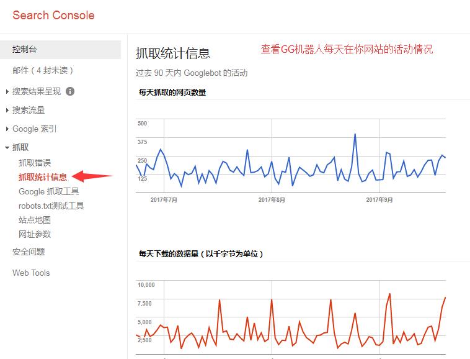Select 抓取统计信息 crawl stats item
The width and height of the screenshot is (470, 359).
click(x=43, y=177)
